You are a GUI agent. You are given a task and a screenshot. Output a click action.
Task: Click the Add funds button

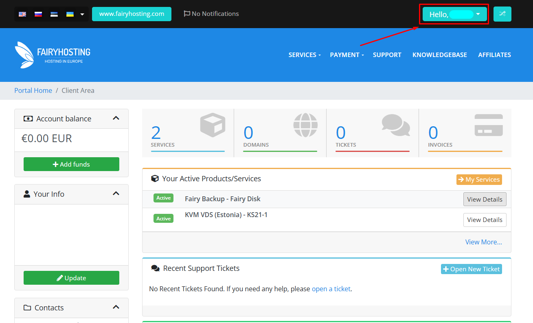[x=71, y=164]
